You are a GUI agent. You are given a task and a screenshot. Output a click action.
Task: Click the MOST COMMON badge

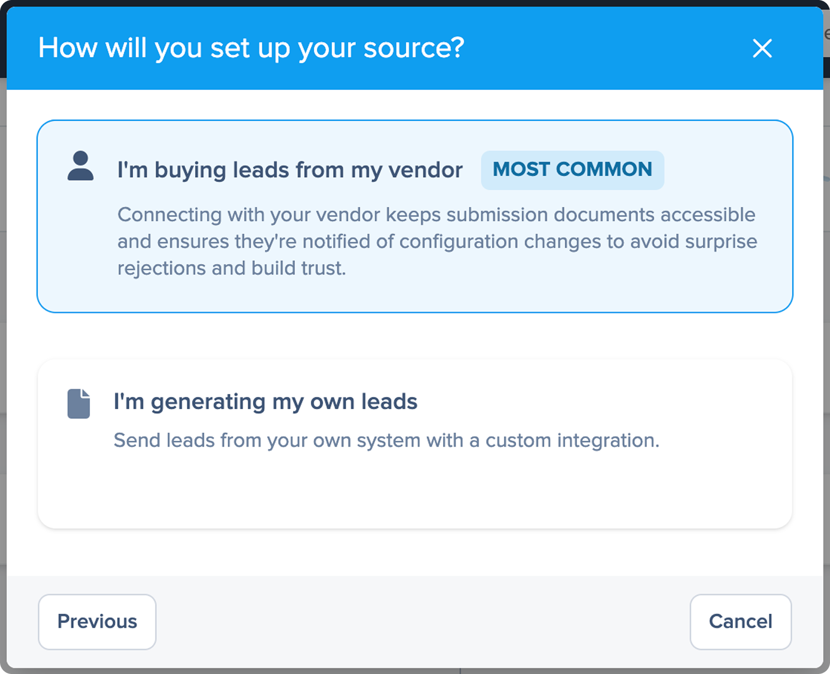572,170
